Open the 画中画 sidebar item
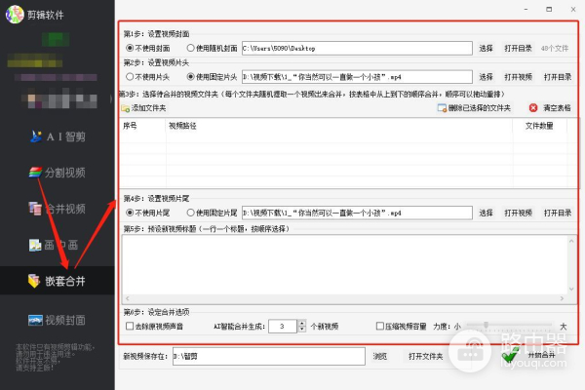The width and height of the screenshot is (585, 390). click(x=54, y=245)
